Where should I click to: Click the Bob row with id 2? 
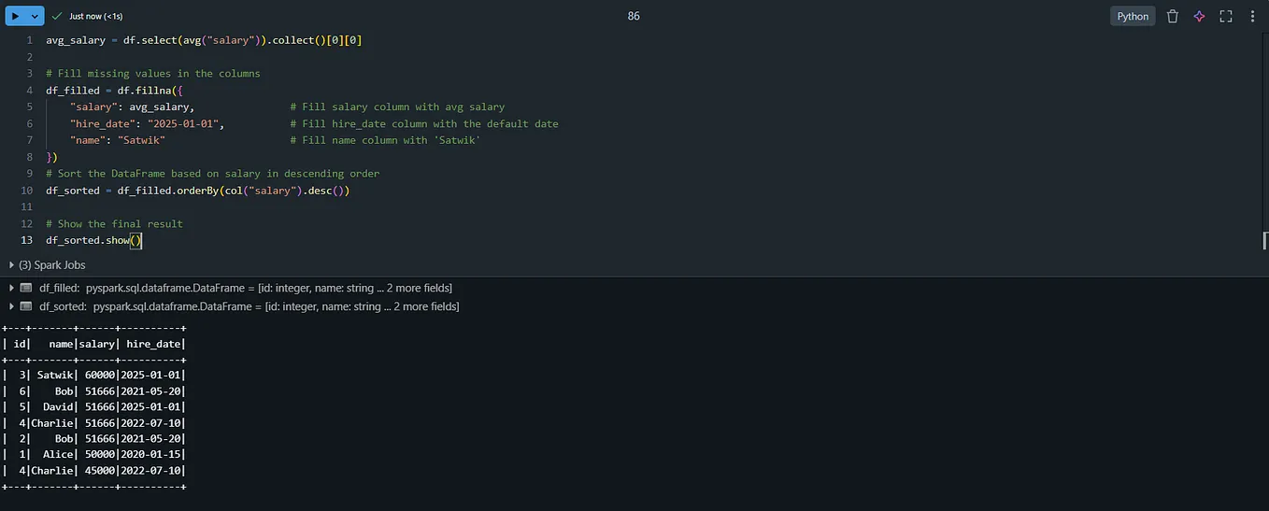pos(93,439)
